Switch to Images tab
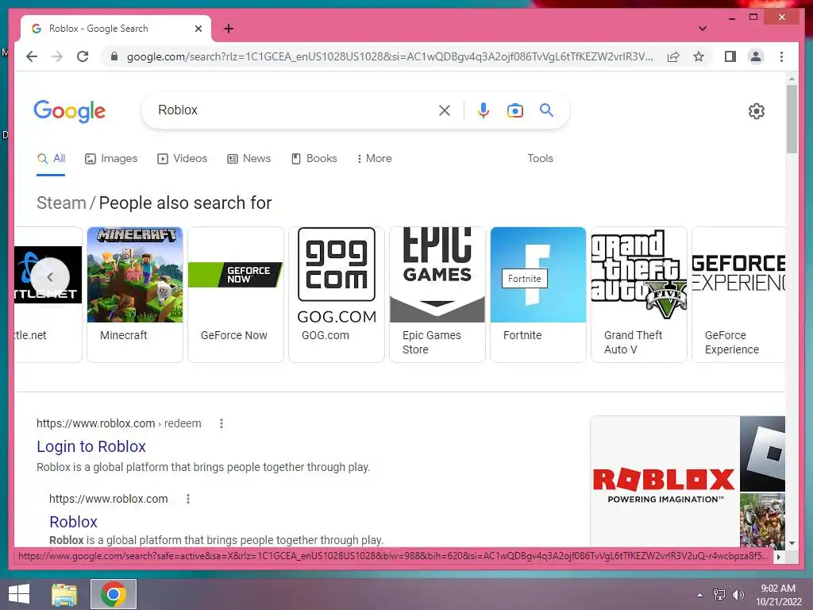The height and width of the screenshot is (610, 813). [111, 159]
